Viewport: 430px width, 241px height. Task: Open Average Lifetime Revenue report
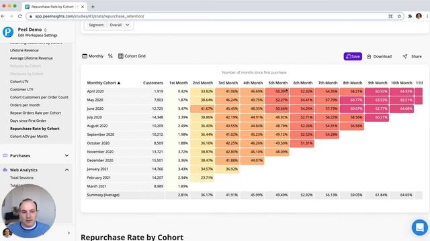click(x=32, y=58)
